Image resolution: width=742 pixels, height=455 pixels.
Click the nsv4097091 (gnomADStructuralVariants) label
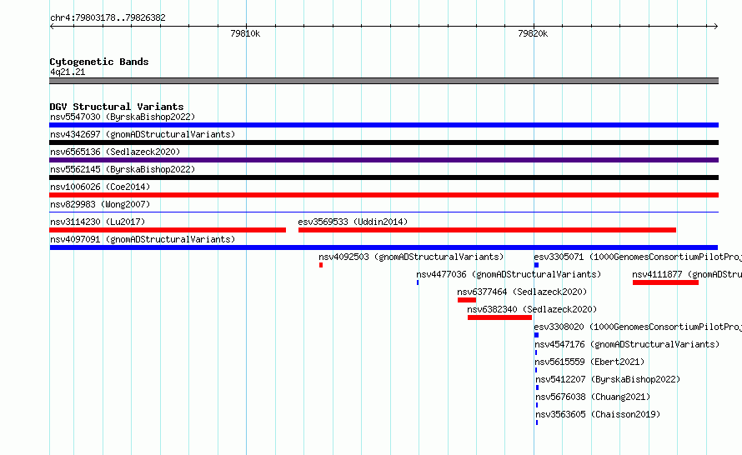point(143,239)
